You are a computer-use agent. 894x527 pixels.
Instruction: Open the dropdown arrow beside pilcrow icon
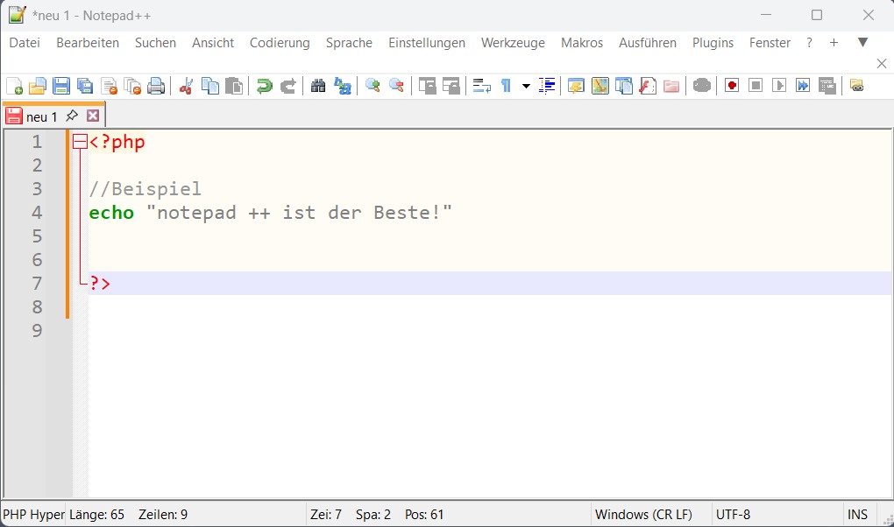coord(526,86)
